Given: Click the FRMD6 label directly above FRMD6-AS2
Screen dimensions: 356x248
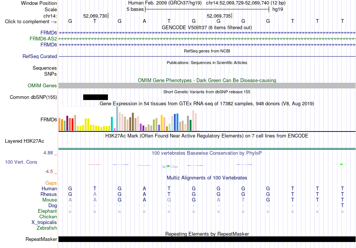Looking at the screenshot, I should tap(49, 33).
